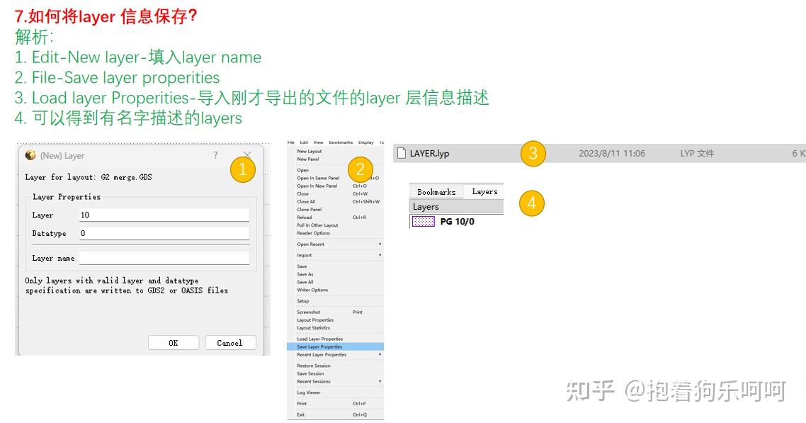Select Load Layer Properties from the File menu
The image size is (806, 423).
pos(319,338)
